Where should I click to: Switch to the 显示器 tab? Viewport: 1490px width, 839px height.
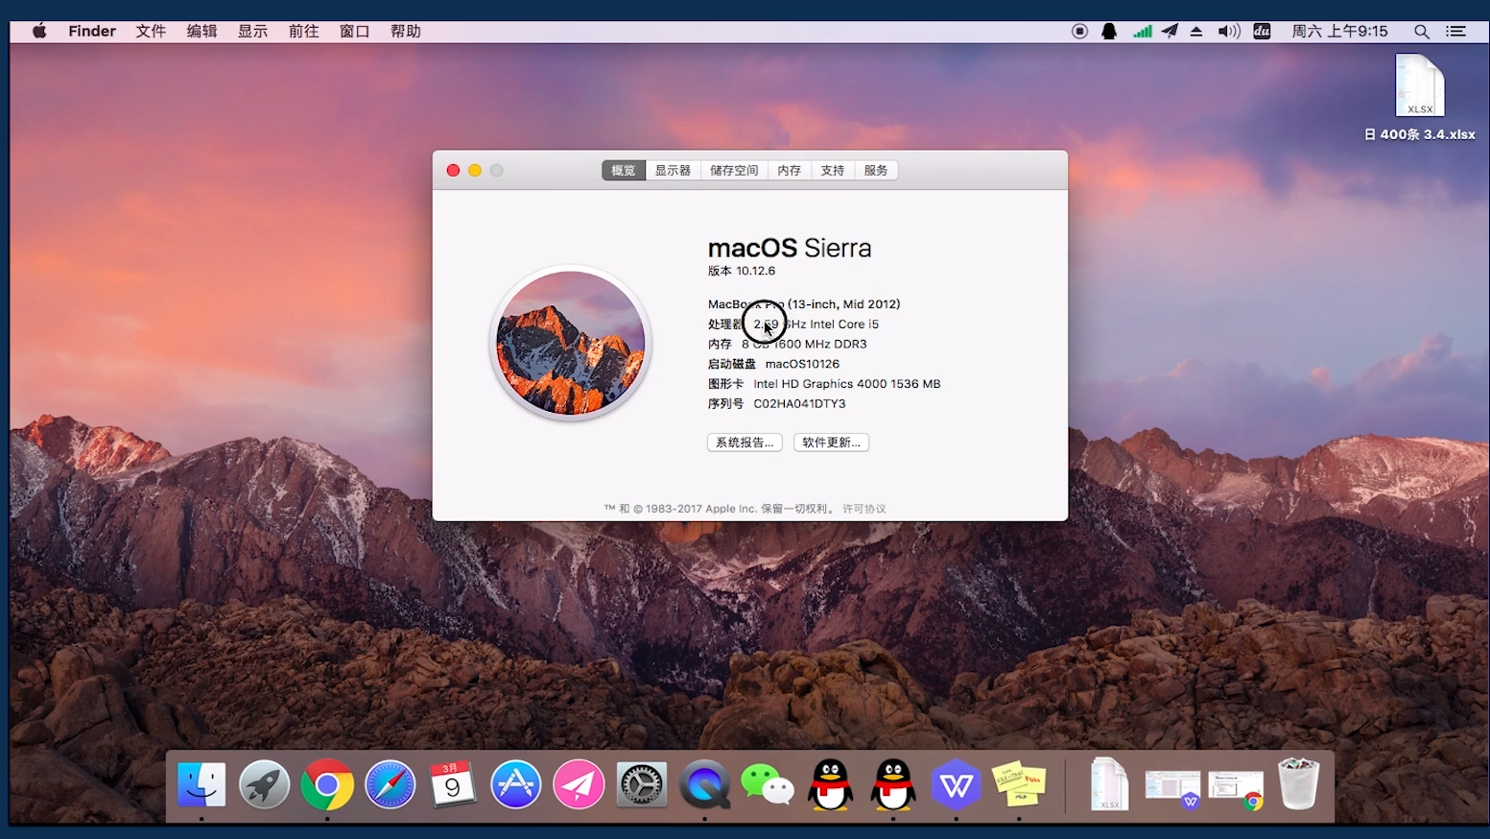point(673,170)
